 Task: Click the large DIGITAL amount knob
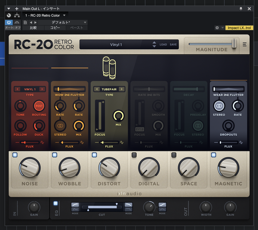(149, 168)
